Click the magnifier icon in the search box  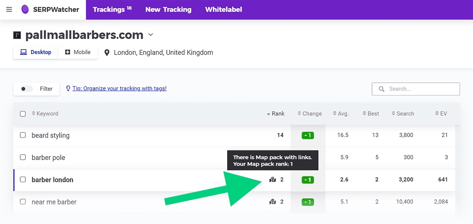(x=381, y=89)
